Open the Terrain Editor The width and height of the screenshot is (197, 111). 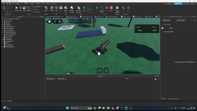[46, 9]
